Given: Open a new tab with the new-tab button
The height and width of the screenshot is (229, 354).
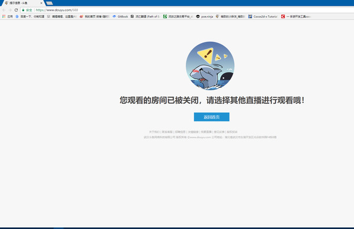Looking at the screenshot, I should [50, 3].
